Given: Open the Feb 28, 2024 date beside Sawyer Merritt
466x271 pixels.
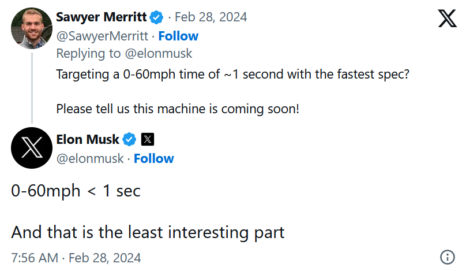Looking at the screenshot, I should point(211,17).
